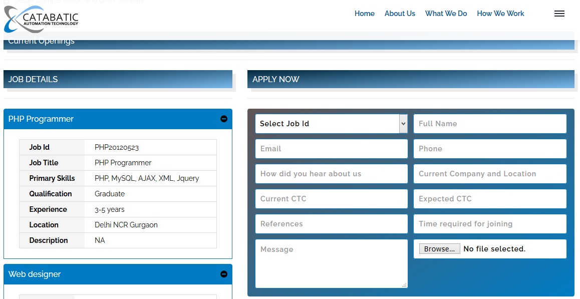Click the Browse... file button

point(439,249)
